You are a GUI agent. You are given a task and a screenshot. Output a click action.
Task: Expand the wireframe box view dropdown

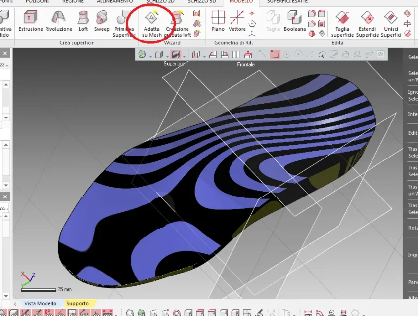click(204, 55)
